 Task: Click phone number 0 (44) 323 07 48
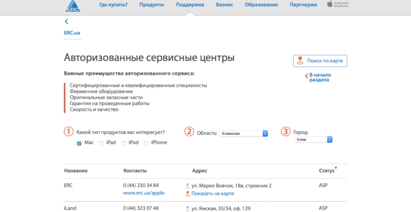point(141,209)
